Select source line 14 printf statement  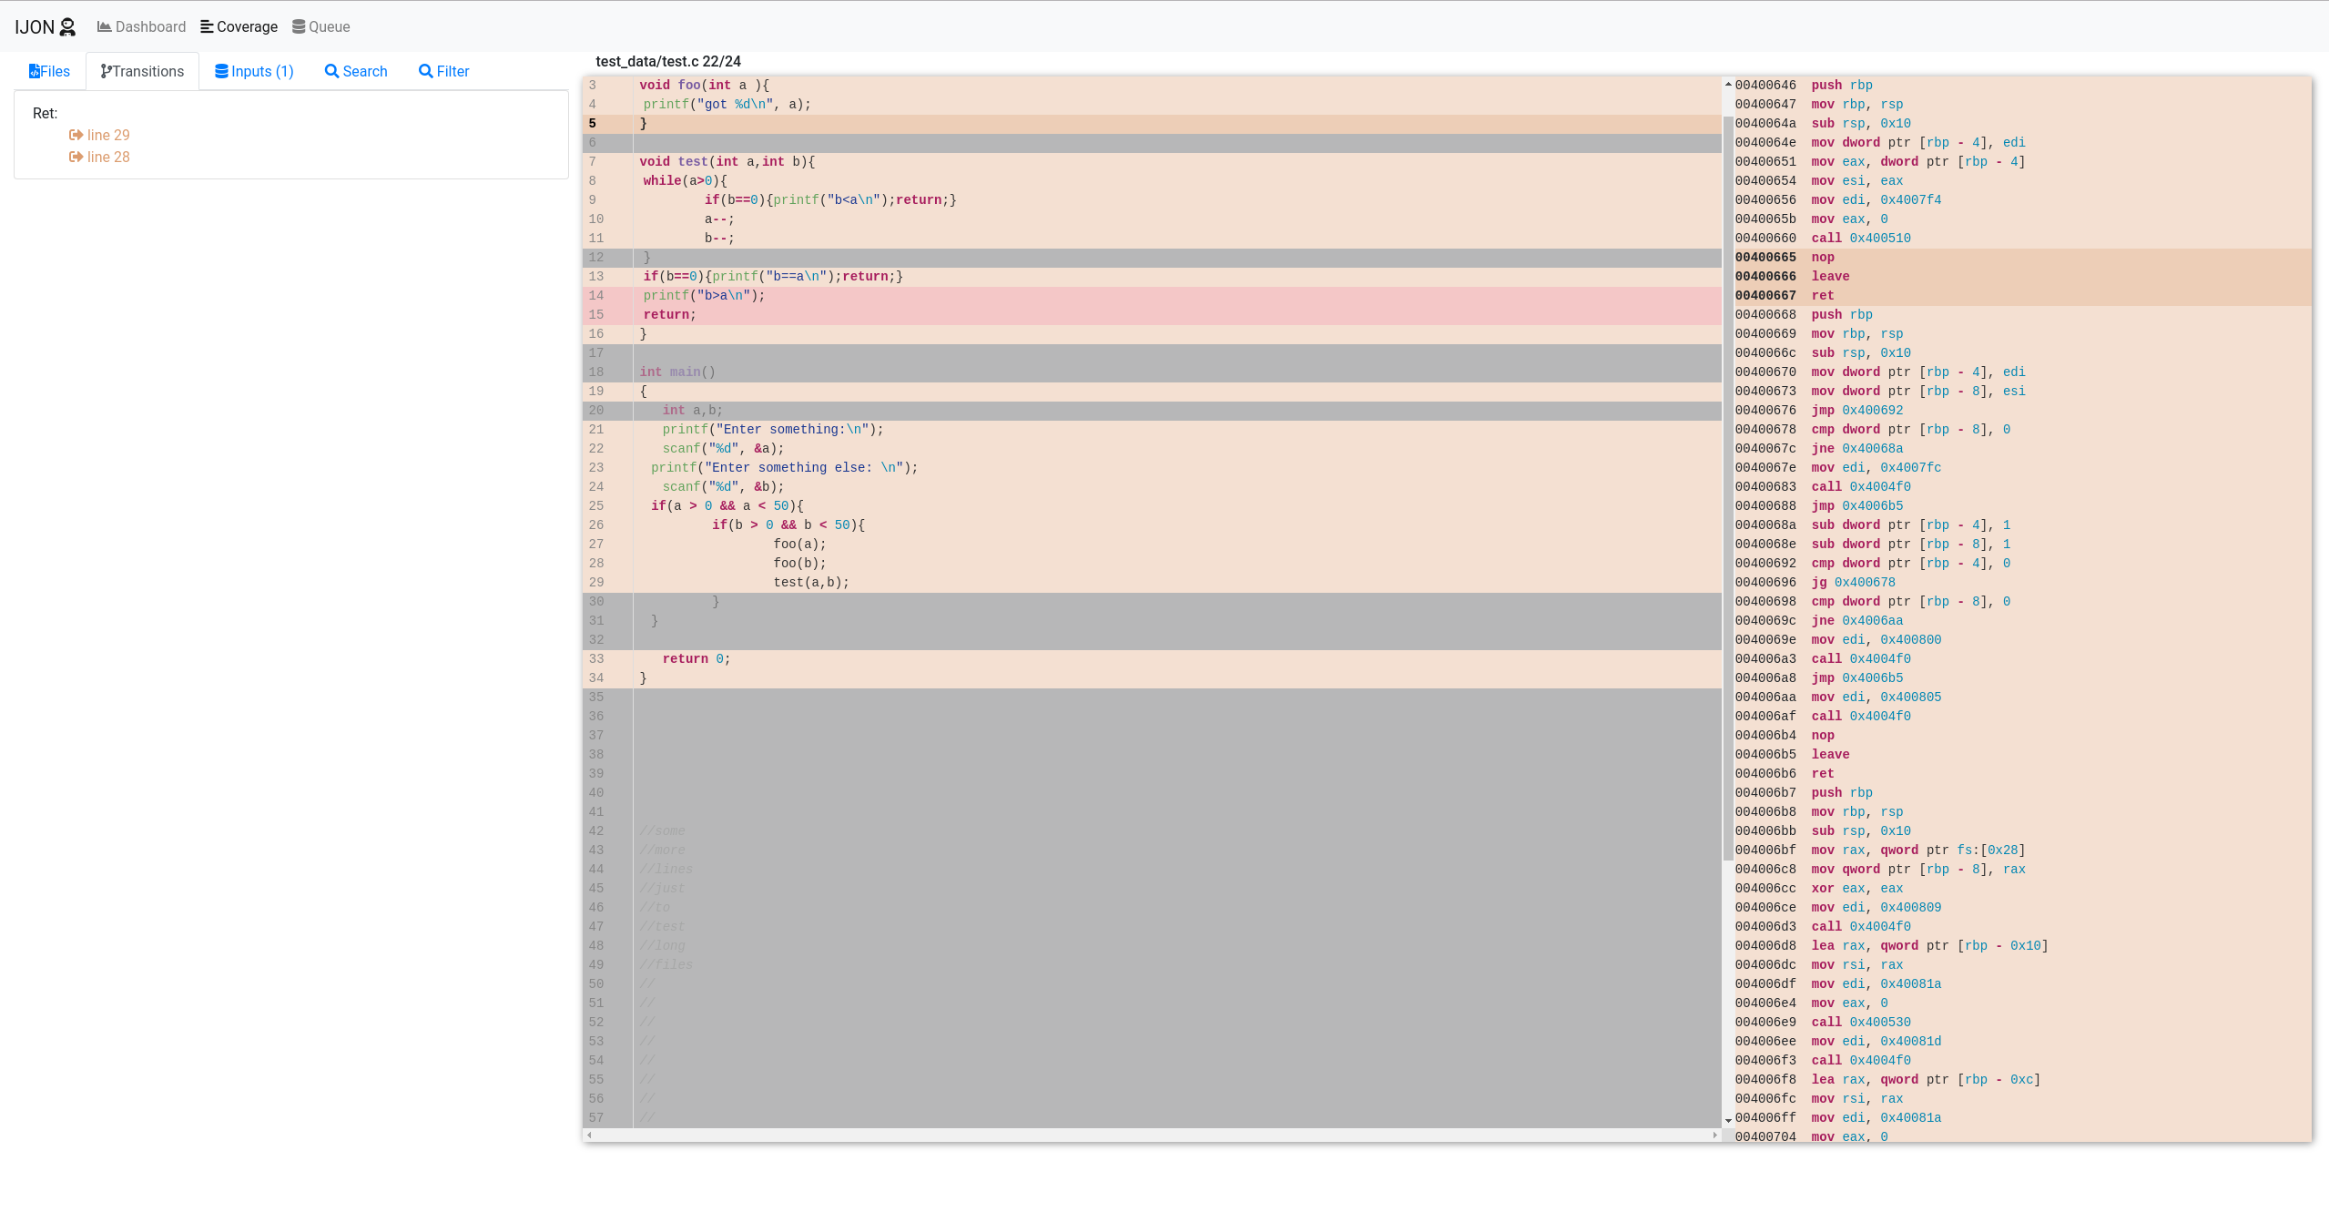[704, 296]
